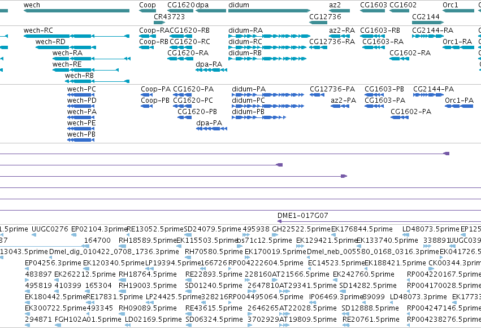Select protein CG1620-PB

tap(184, 117)
